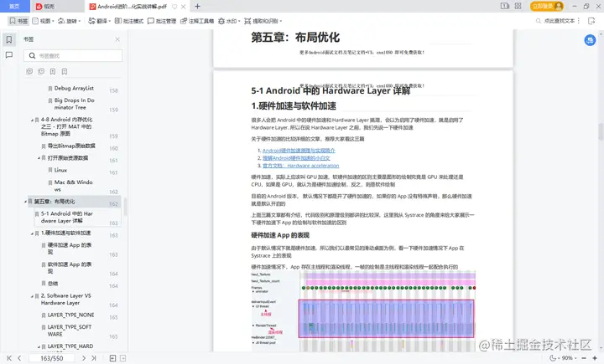
Task: Switch to the 首页 home tab
Action: (x=14, y=6)
